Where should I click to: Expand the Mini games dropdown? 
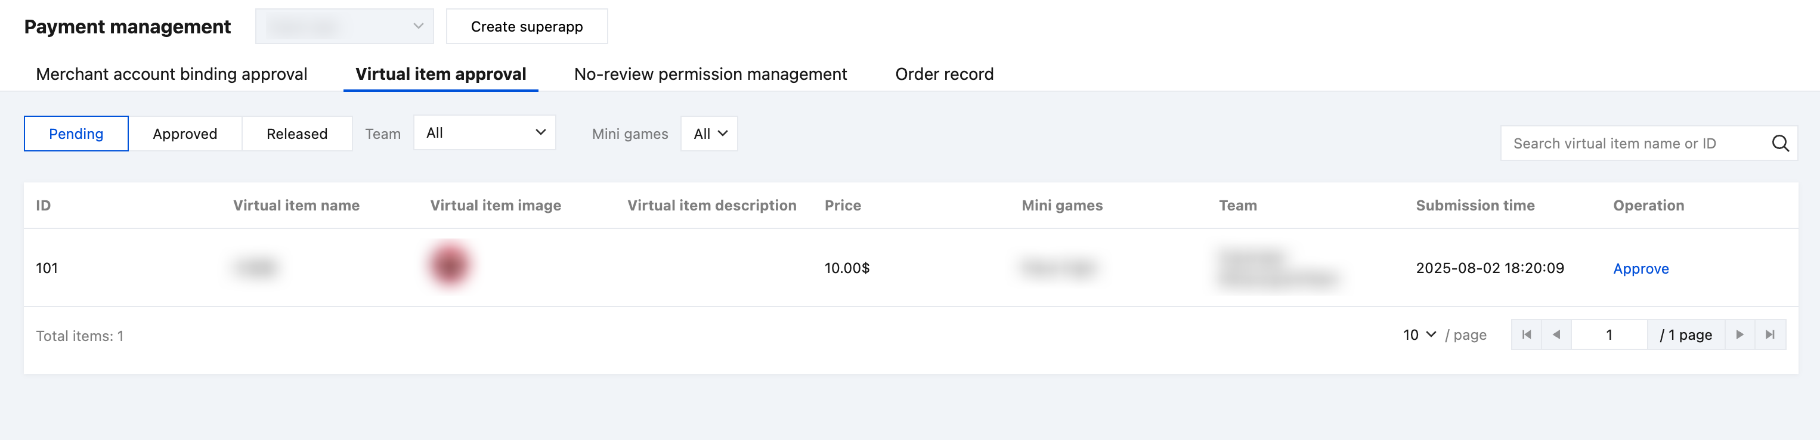[710, 134]
